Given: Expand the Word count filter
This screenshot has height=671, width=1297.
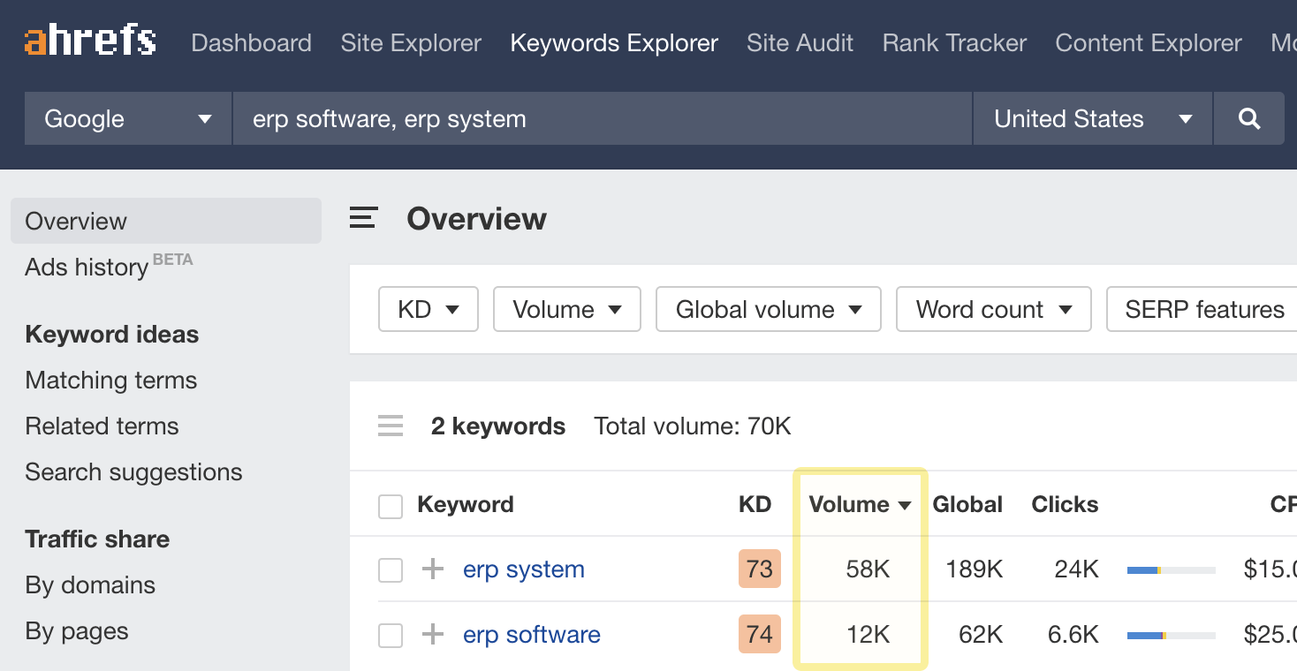Looking at the screenshot, I should (993, 310).
